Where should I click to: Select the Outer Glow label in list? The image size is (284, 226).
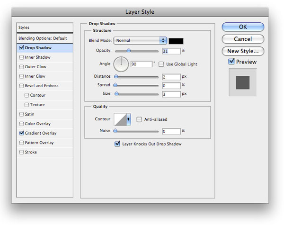tap(35, 67)
